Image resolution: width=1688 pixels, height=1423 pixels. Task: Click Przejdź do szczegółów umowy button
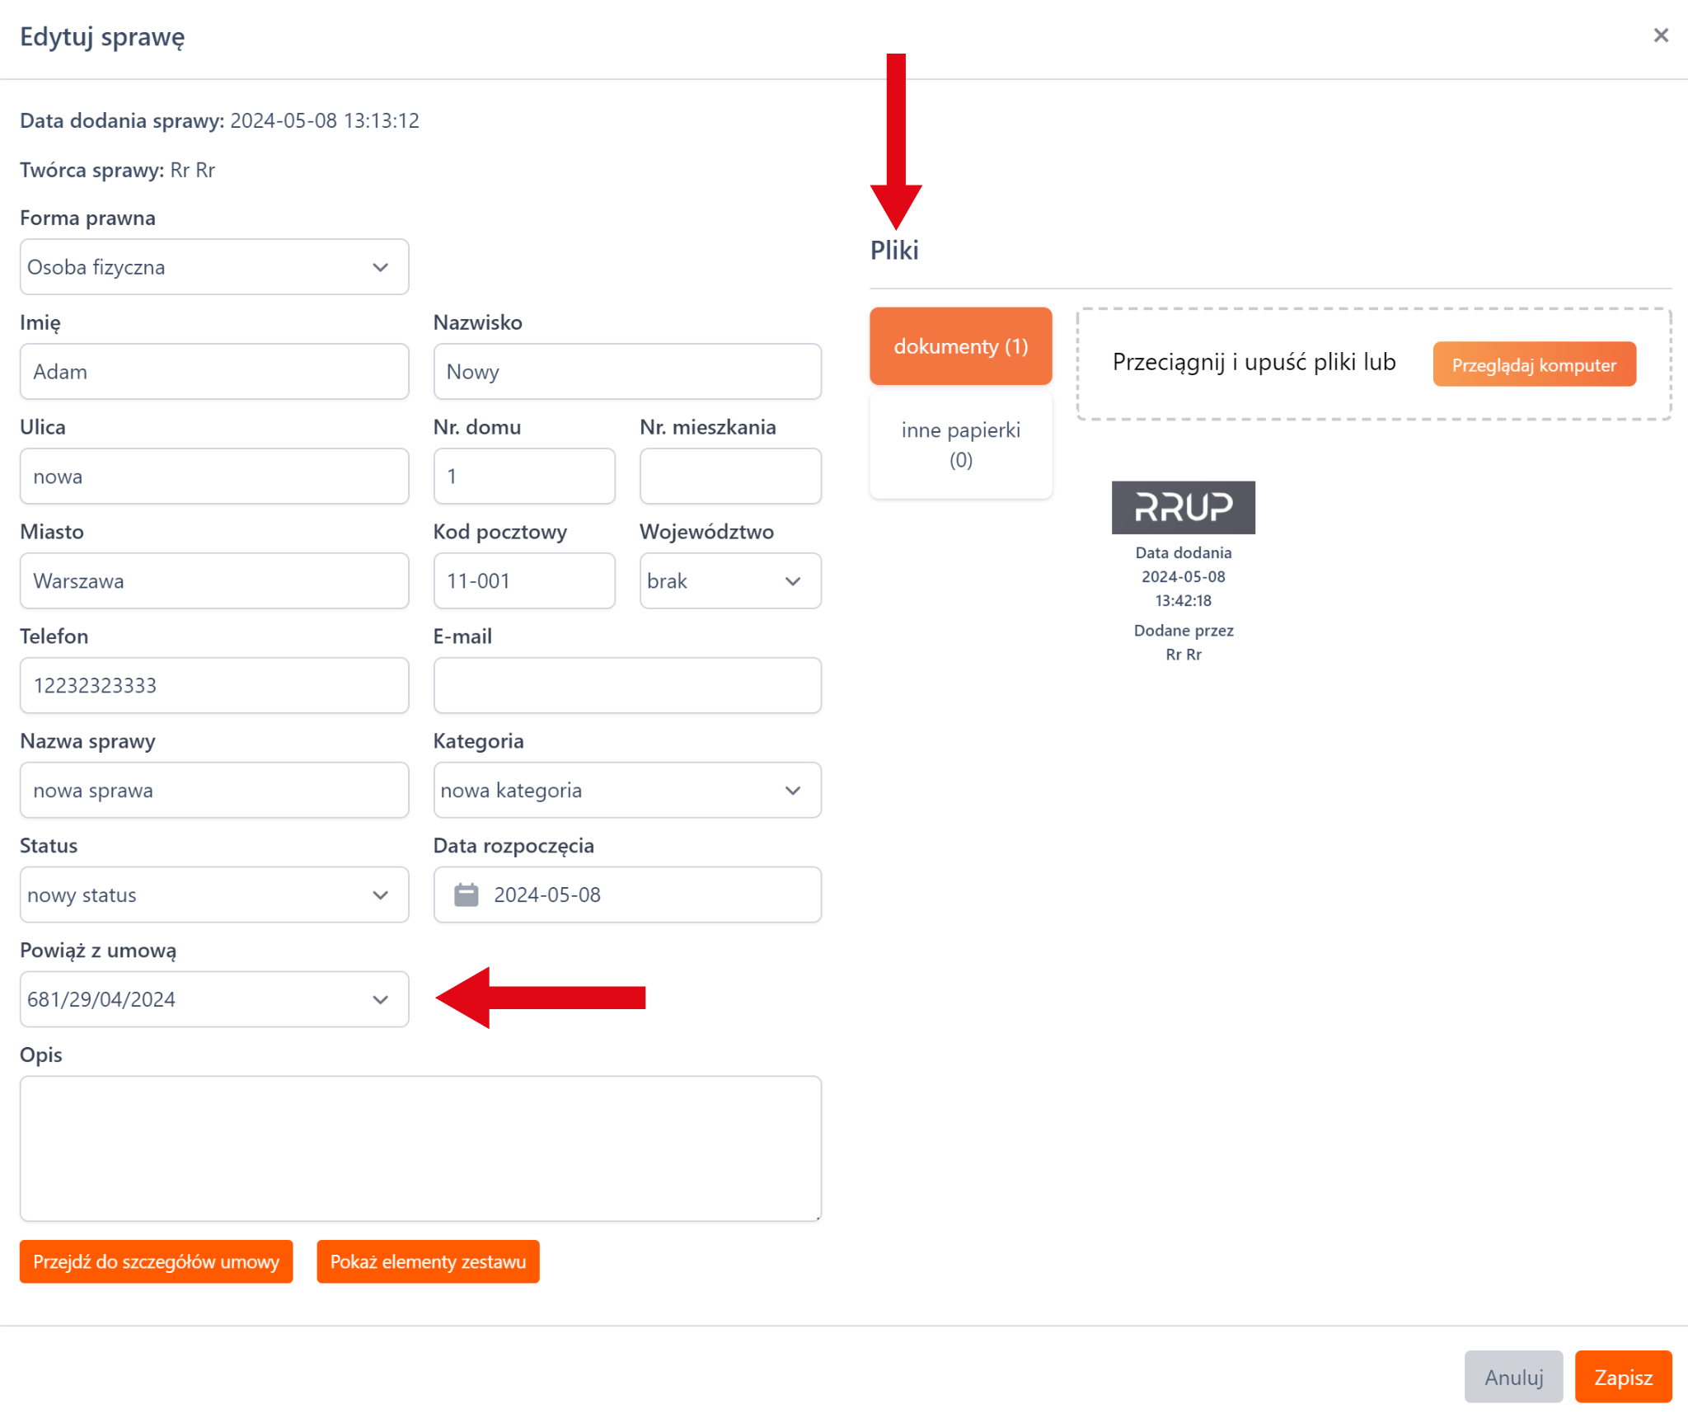(157, 1261)
